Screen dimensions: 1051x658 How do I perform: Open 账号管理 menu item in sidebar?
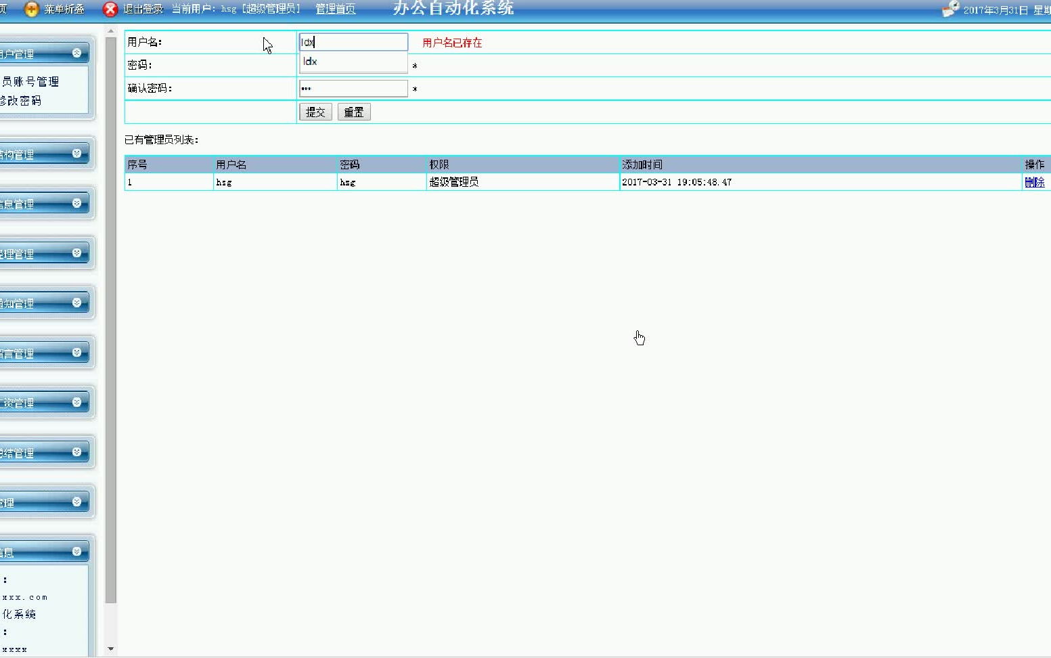pos(30,82)
